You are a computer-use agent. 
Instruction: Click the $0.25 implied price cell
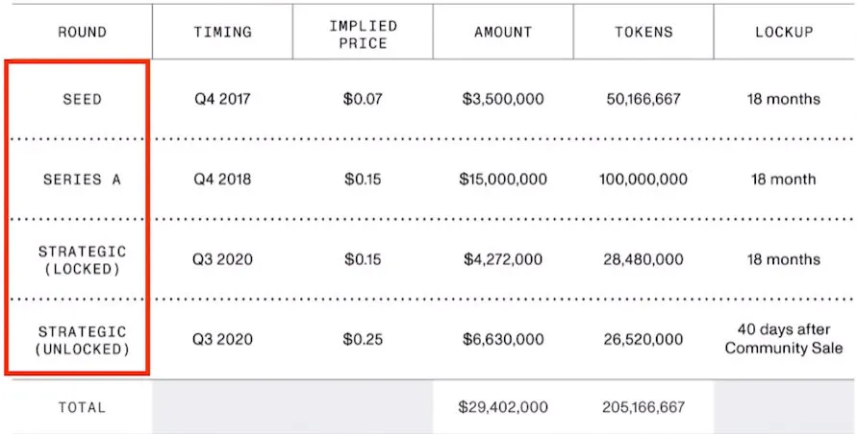pyautogui.click(x=363, y=339)
